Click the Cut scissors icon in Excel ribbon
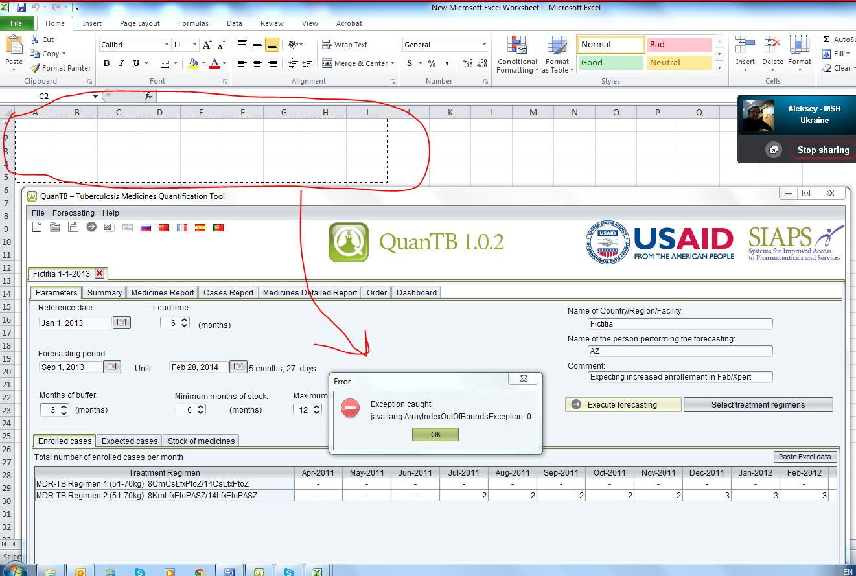 [x=34, y=40]
